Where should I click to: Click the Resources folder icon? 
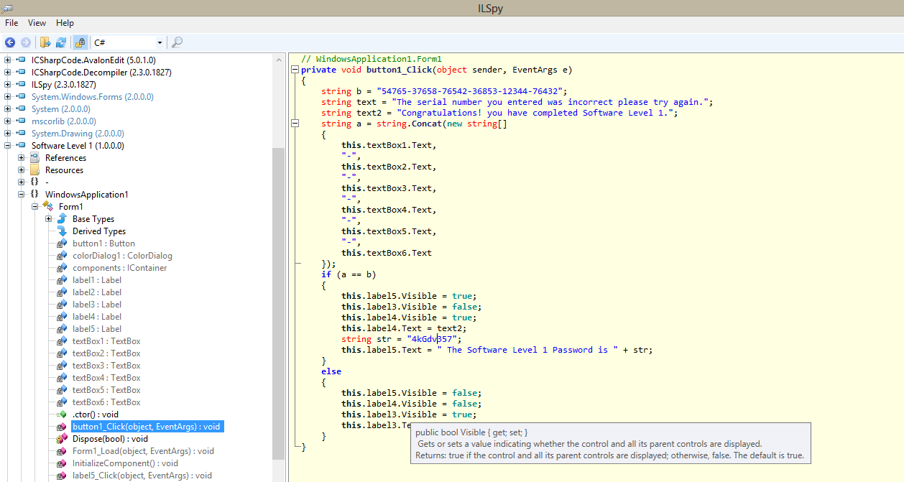tap(34, 170)
